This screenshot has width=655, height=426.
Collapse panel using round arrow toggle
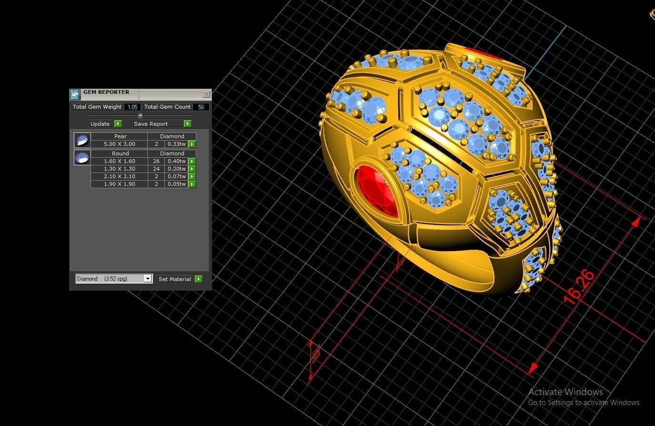[141, 115]
